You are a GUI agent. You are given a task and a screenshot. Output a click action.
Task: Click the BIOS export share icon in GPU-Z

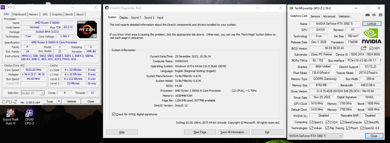coord(364,48)
